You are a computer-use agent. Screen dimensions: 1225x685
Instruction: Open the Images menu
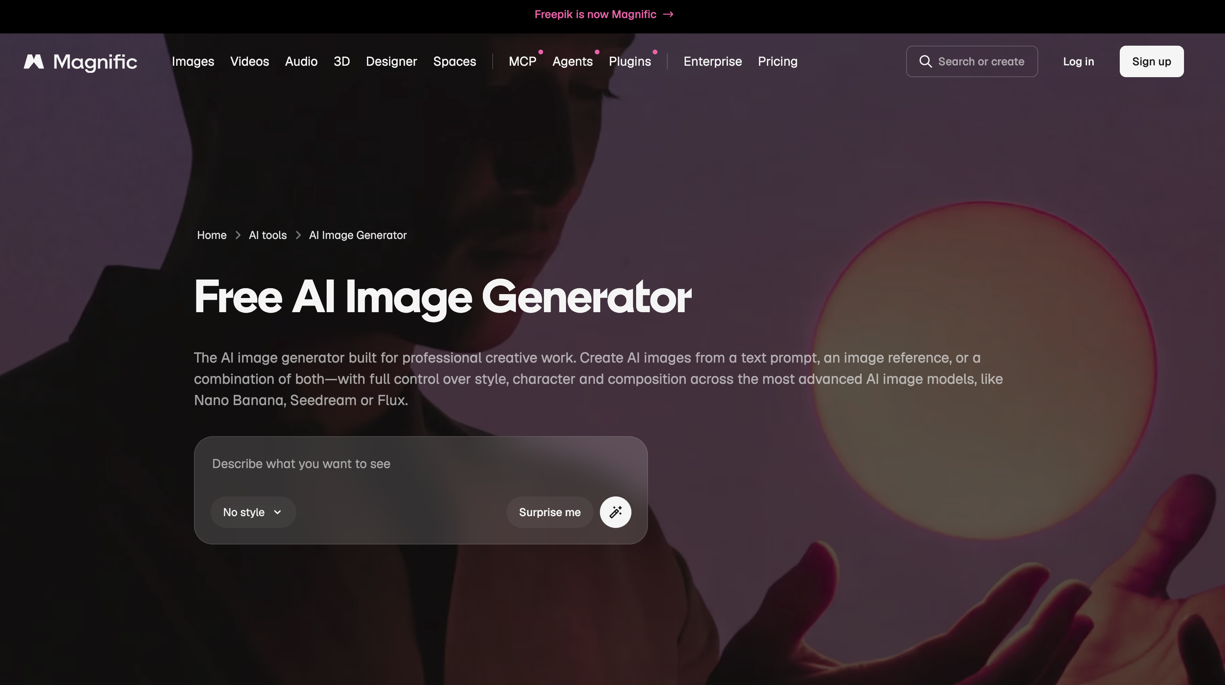(x=193, y=61)
